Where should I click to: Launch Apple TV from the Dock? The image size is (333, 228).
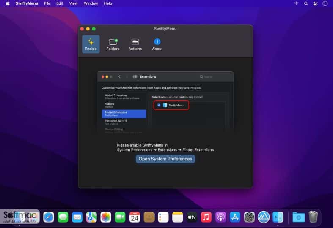[x=192, y=217]
